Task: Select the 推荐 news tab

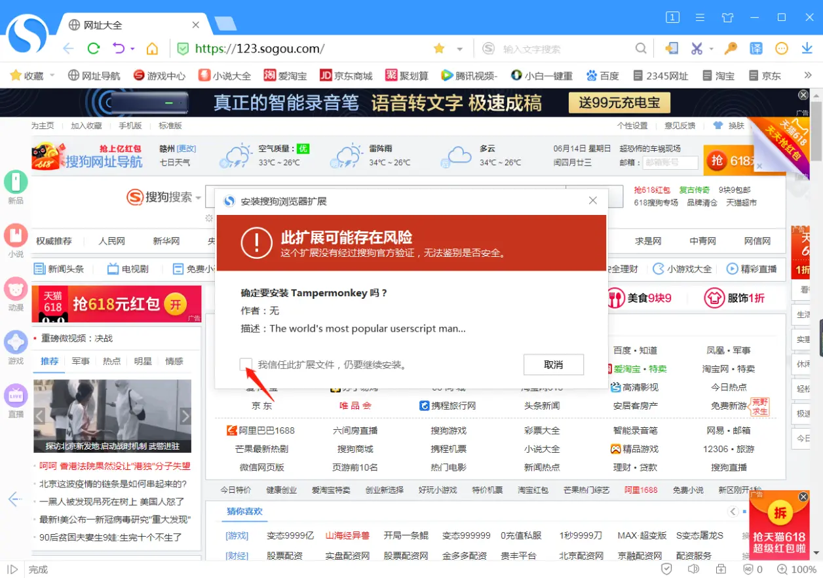Action: [x=50, y=361]
